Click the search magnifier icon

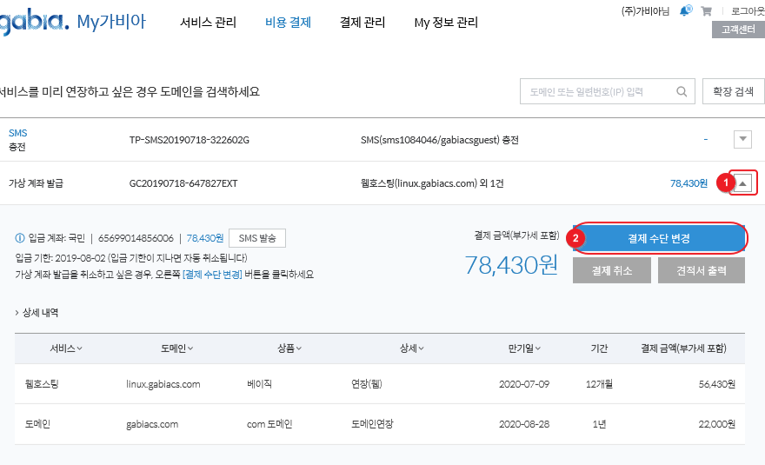(682, 92)
